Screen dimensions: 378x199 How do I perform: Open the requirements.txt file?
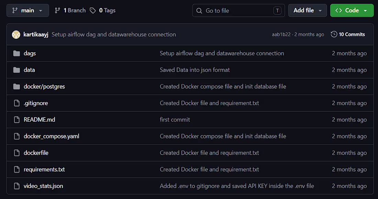tap(44, 169)
